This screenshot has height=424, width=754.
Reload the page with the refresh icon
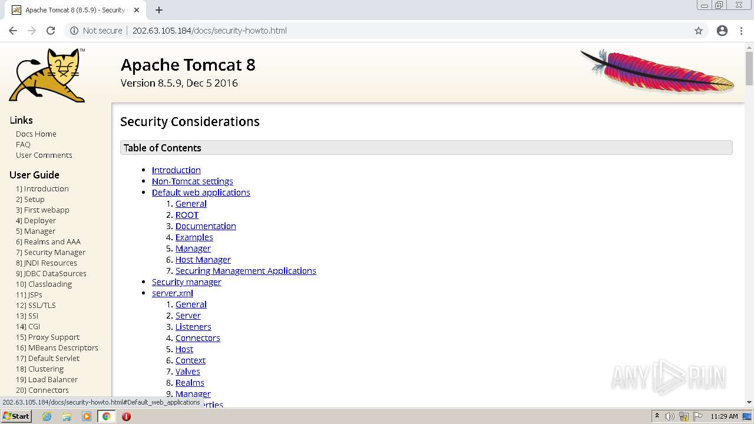point(51,31)
